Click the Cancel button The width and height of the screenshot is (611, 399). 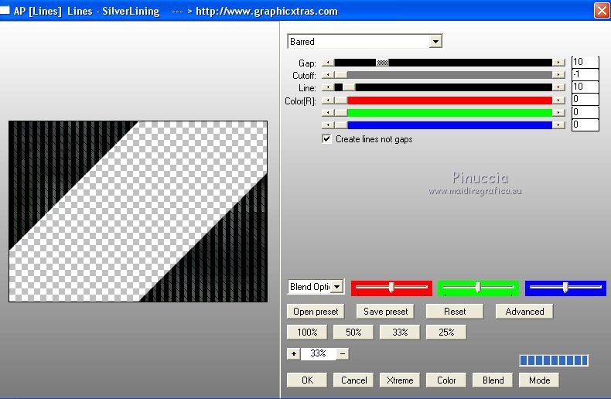(353, 380)
